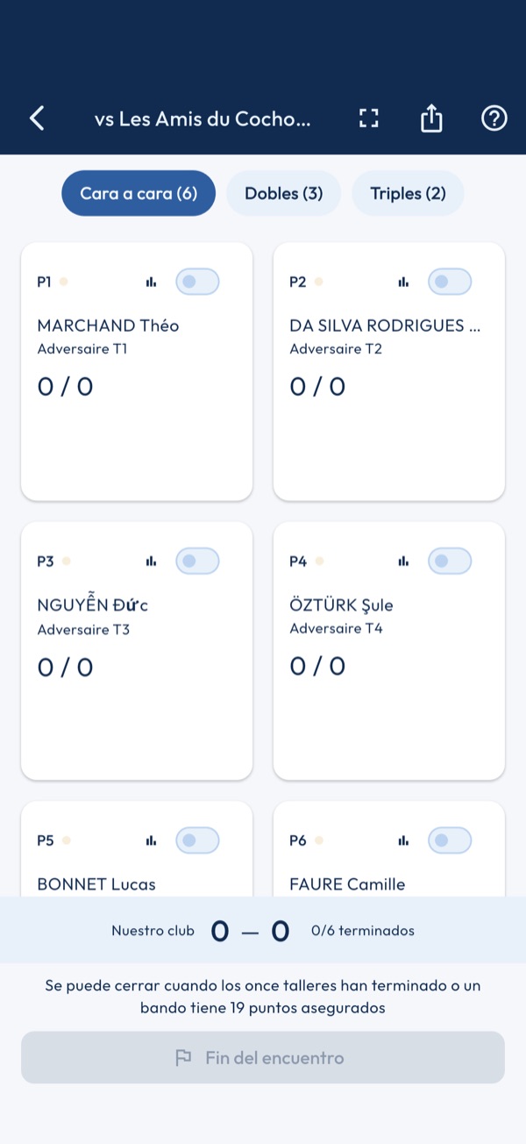Open the FAURE Camille match card
526x1144 pixels.
[x=389, y=849]
